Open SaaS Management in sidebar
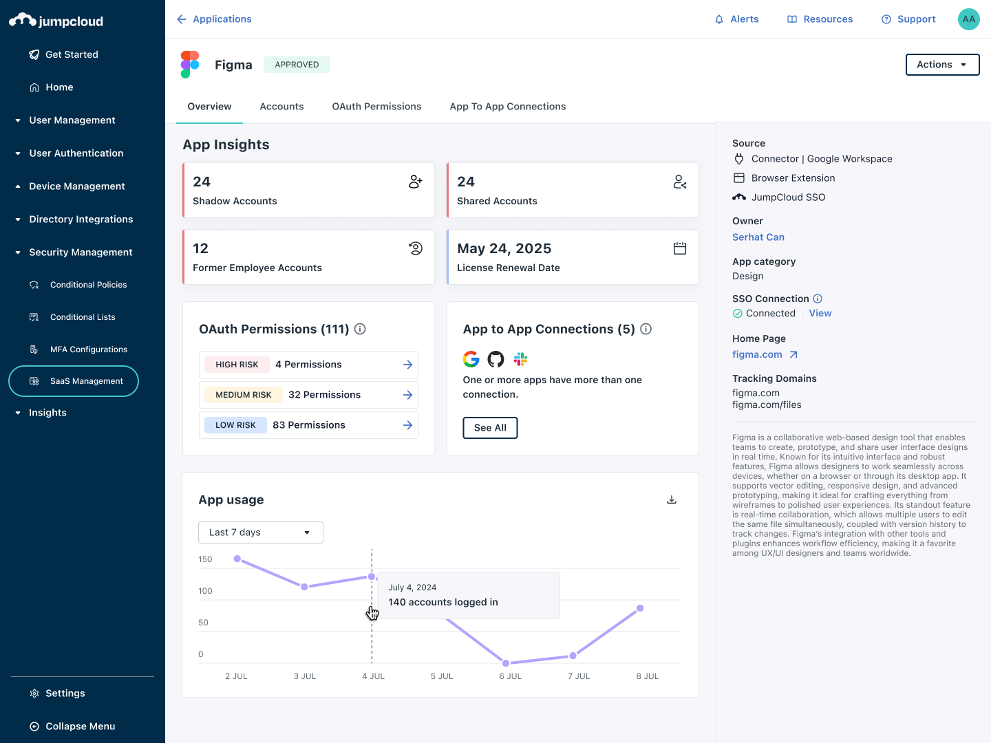 pyautogui.click(x=74, y=381)
